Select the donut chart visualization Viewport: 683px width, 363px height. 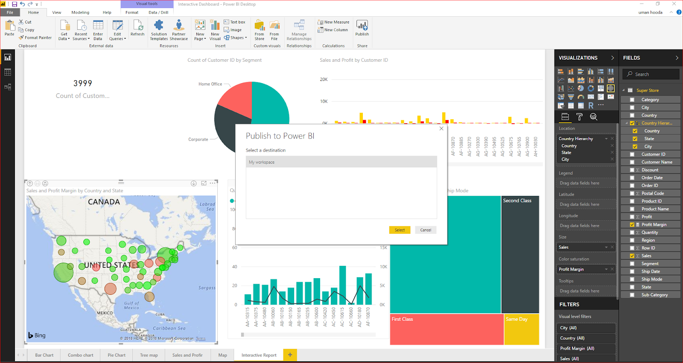tap(591, 88)
